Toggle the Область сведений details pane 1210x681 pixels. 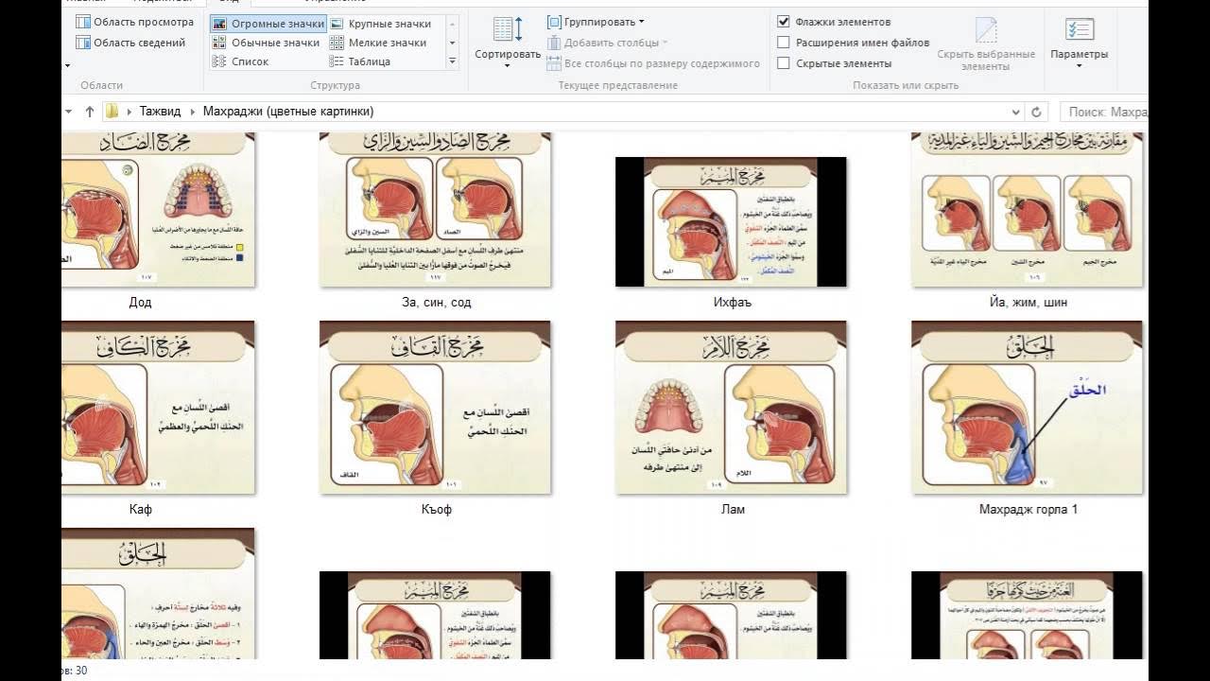(131, 43)
